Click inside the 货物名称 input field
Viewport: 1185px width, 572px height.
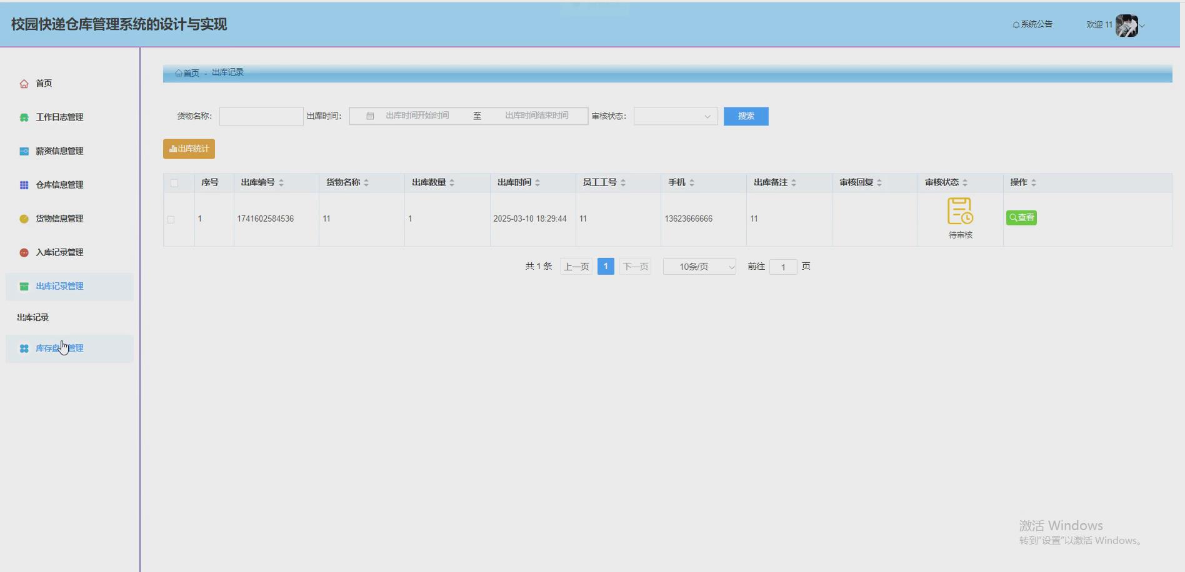click(x=261, y=116)
